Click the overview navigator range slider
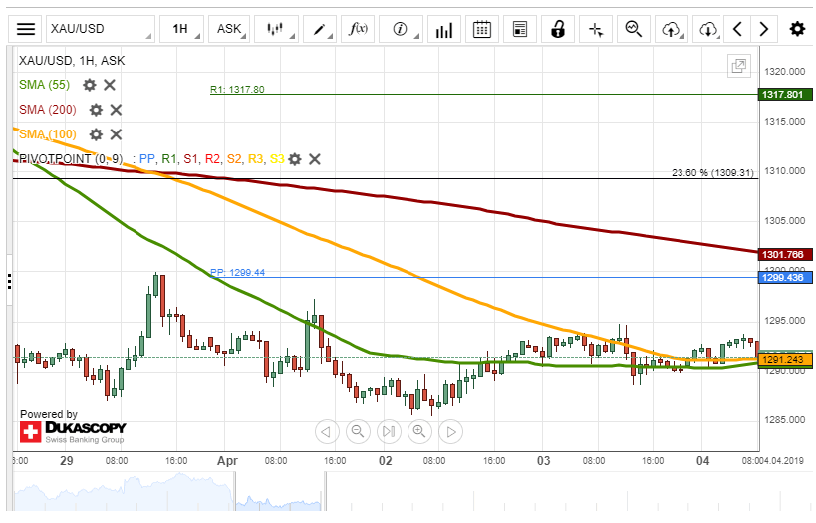The height and width of the screenshot is (523, 816). point(280,491)
